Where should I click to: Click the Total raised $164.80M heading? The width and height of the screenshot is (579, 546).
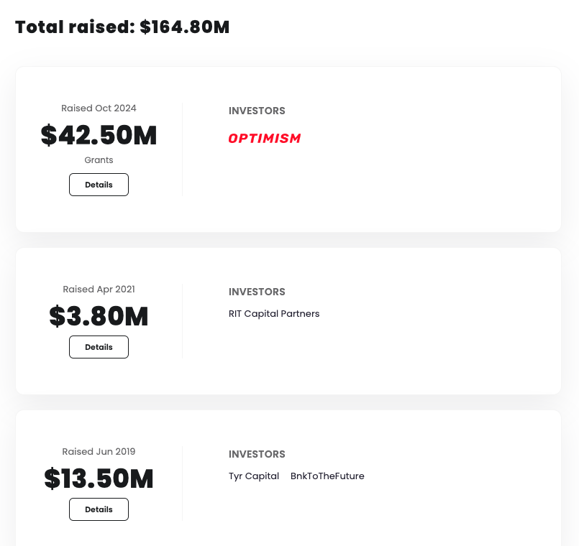pos(122,27)
